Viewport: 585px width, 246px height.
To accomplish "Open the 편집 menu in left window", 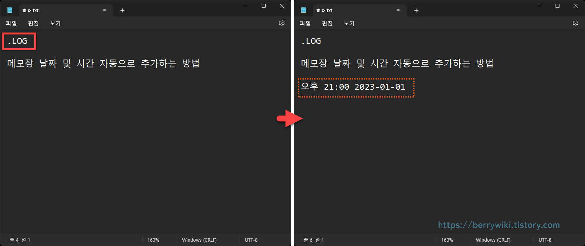I will click(33, 23).
